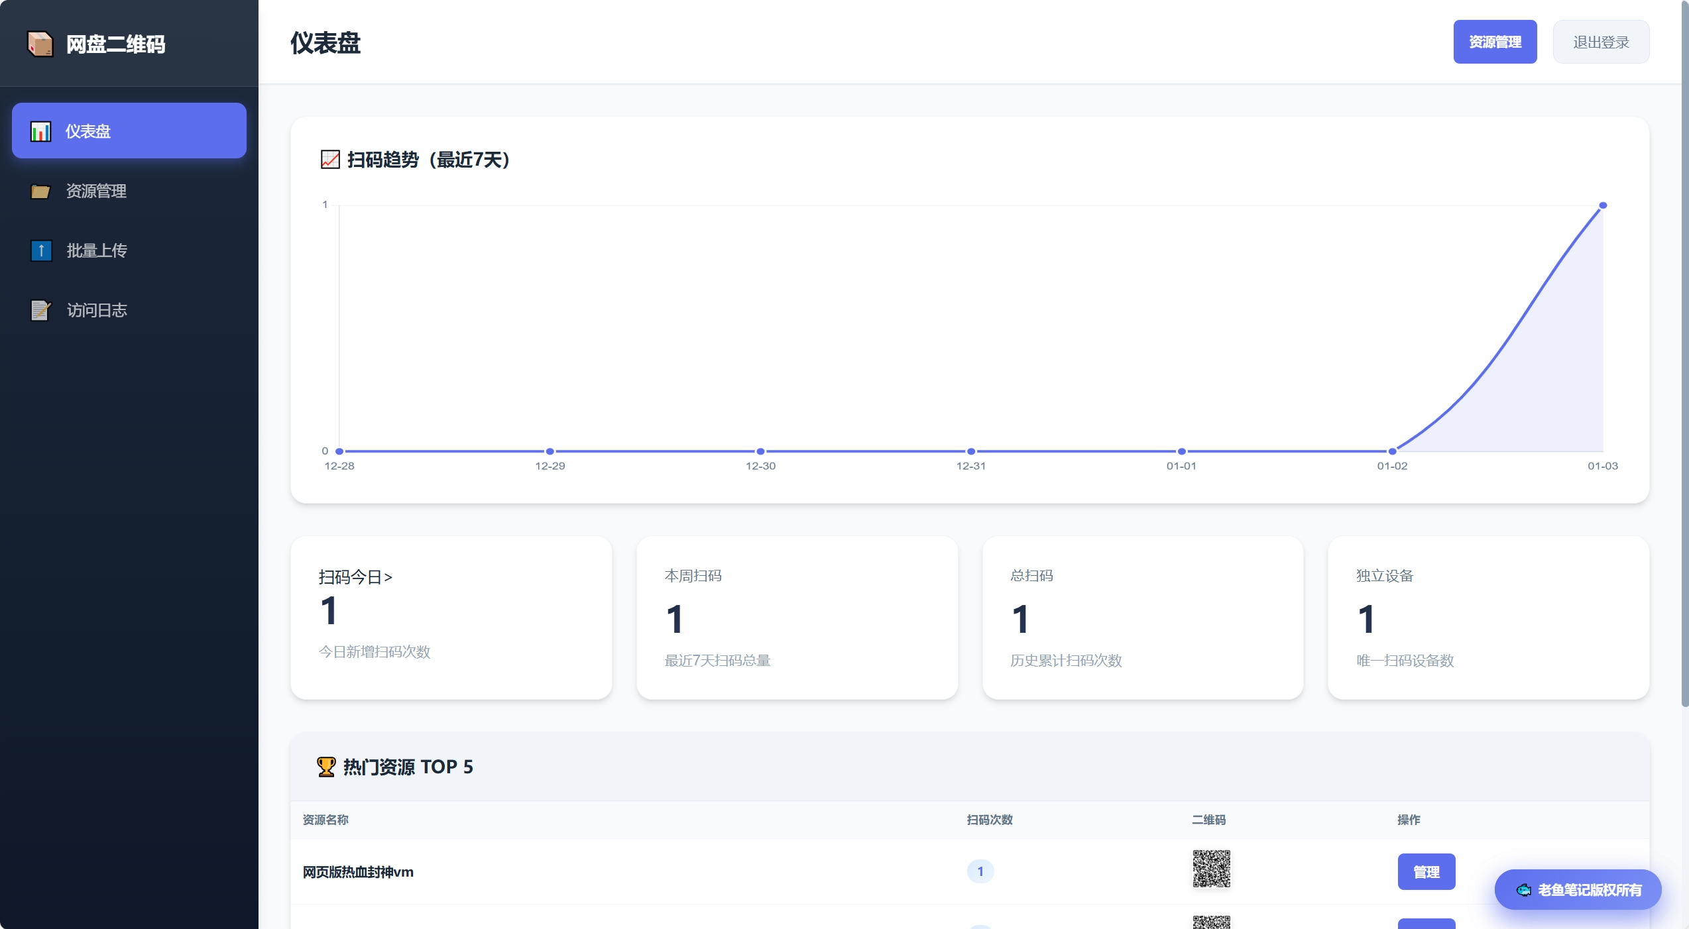The image size is (1689, 929).
Task: Click the blue upload arrow icon
Action: 41,250
